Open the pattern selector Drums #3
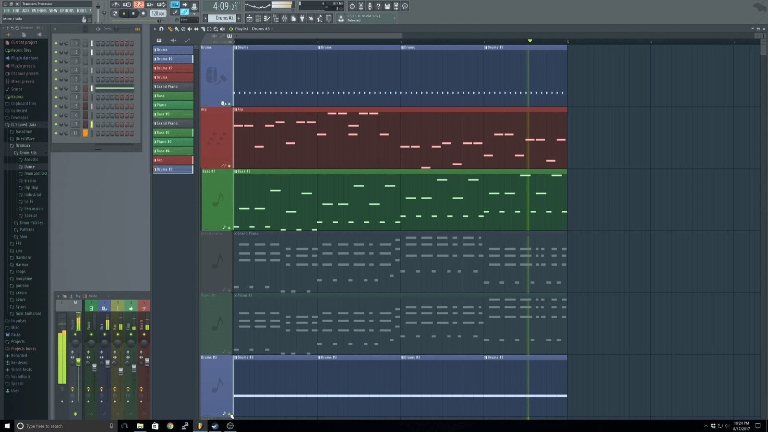768x432 pixels. tap(224, 18)
